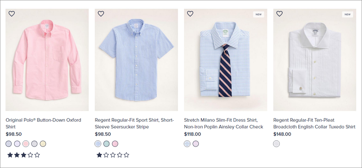View the white tuxedo shirt product image
The image size is (362, 168).
tap(315, 60)
